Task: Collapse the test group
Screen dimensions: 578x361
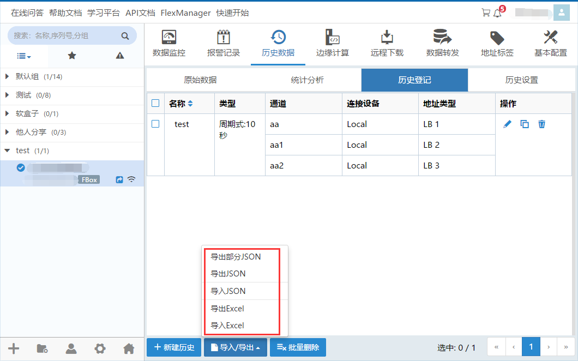Action: point(7,151)
